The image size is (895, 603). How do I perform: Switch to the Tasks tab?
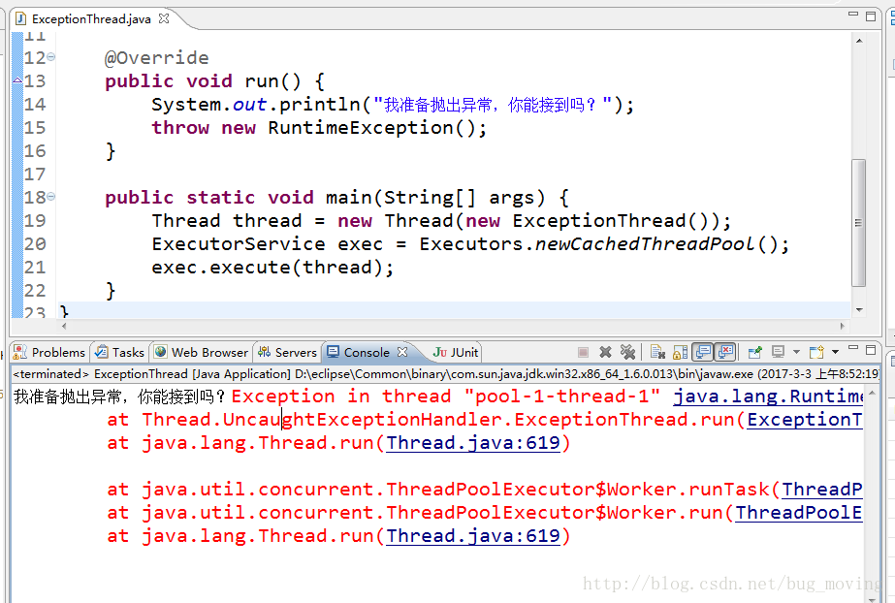pos(120,352)
